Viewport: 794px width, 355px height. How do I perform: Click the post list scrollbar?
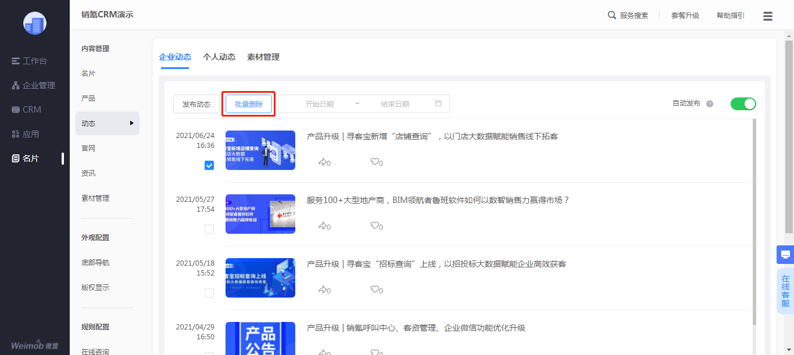[x=755, y=222]
